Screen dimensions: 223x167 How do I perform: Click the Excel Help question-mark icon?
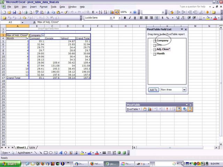pyautogui.click(x=135, y=13)
